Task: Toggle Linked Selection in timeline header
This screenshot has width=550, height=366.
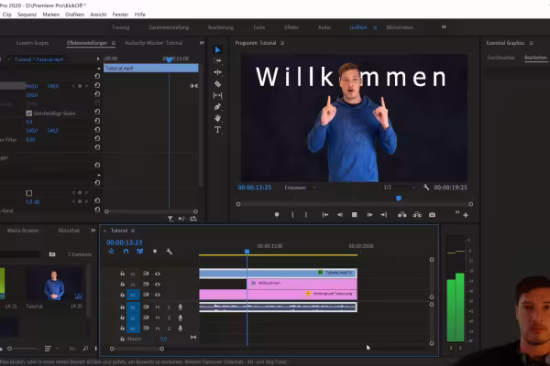Action: (139, 251)
